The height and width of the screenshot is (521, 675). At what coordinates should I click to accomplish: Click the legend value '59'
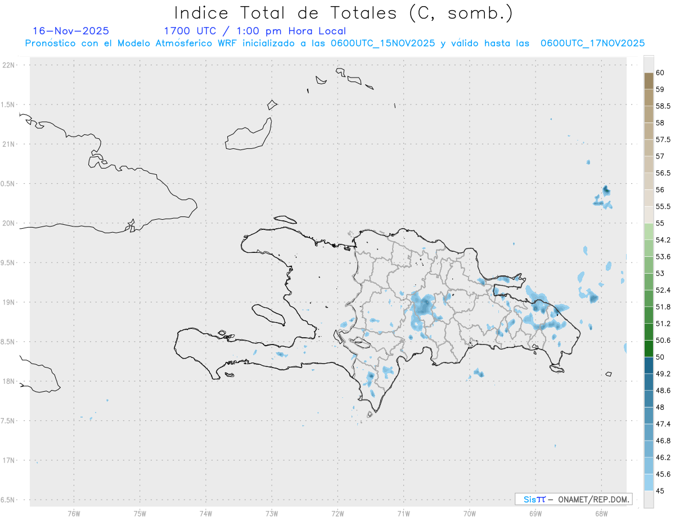pyautogui.click(x=660, y=89)
